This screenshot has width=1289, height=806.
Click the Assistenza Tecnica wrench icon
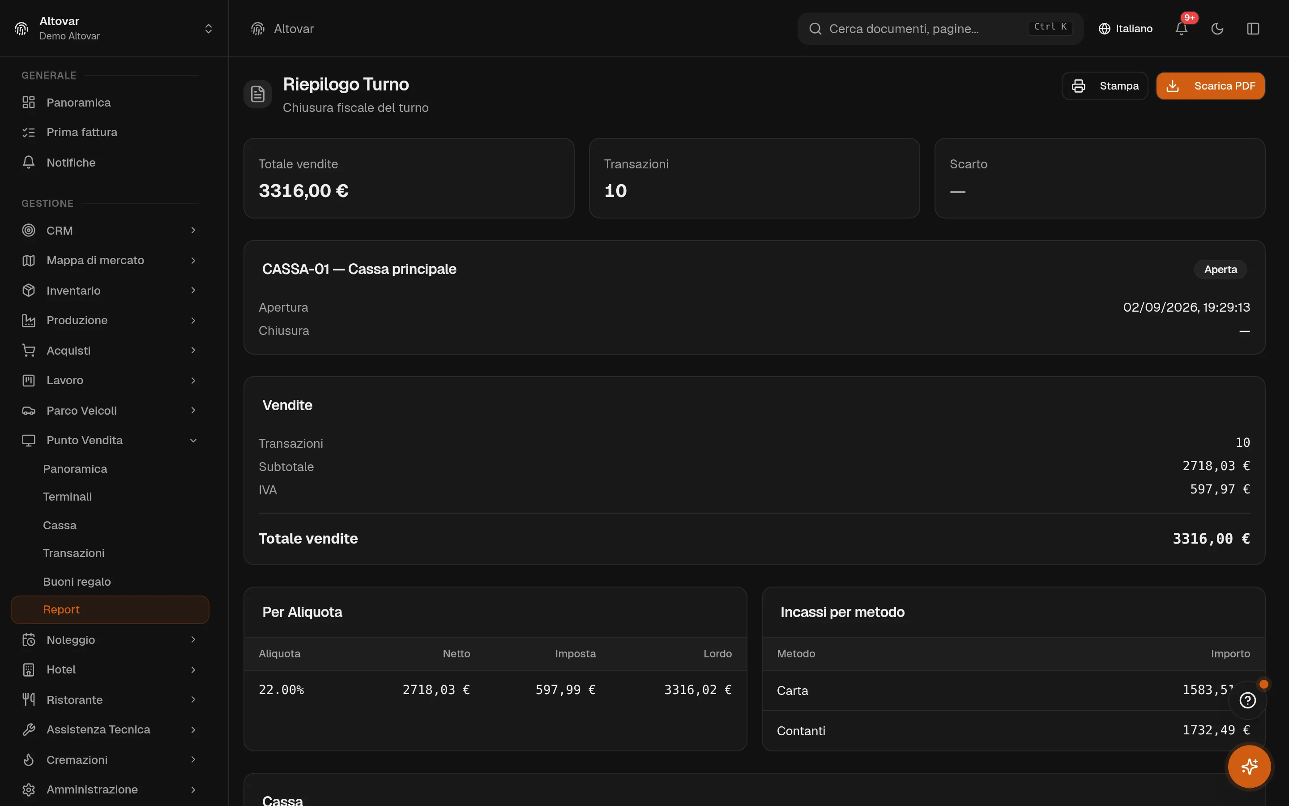29,730
